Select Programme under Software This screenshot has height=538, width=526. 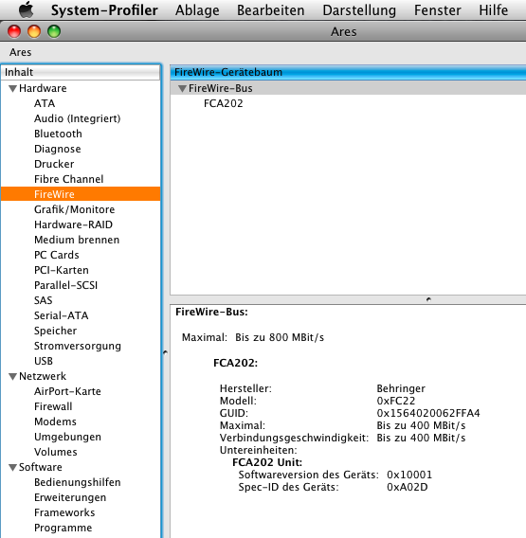click(x=63, y=528)
